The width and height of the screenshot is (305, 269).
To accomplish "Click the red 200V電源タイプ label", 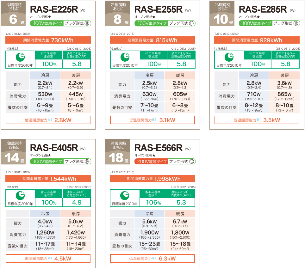I will point(152,162).
